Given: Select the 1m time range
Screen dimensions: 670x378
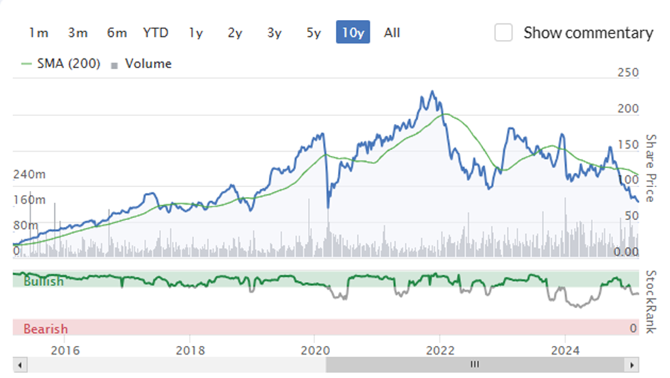Looking at the screenshot, I should 38,33.
